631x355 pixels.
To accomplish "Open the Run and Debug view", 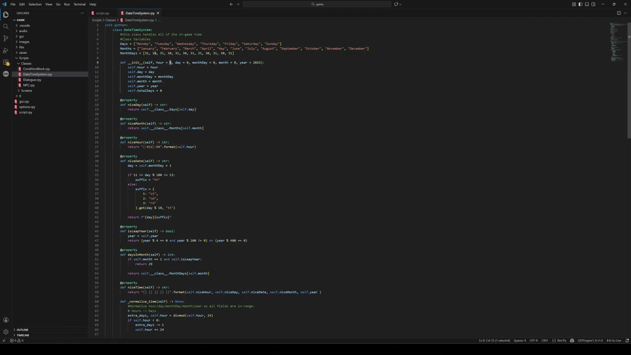I will point(6,50).
